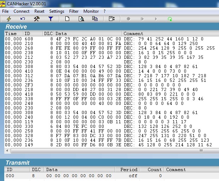Select the receive row with ID 608
219x181 pixels.
point(111,39)
